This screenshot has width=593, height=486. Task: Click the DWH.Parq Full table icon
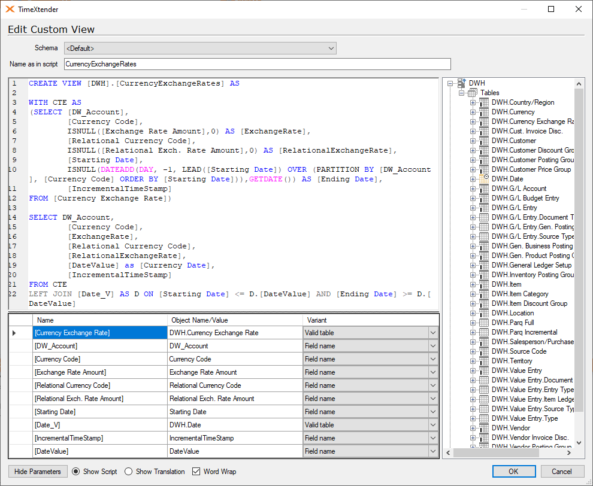coord(484,323)
